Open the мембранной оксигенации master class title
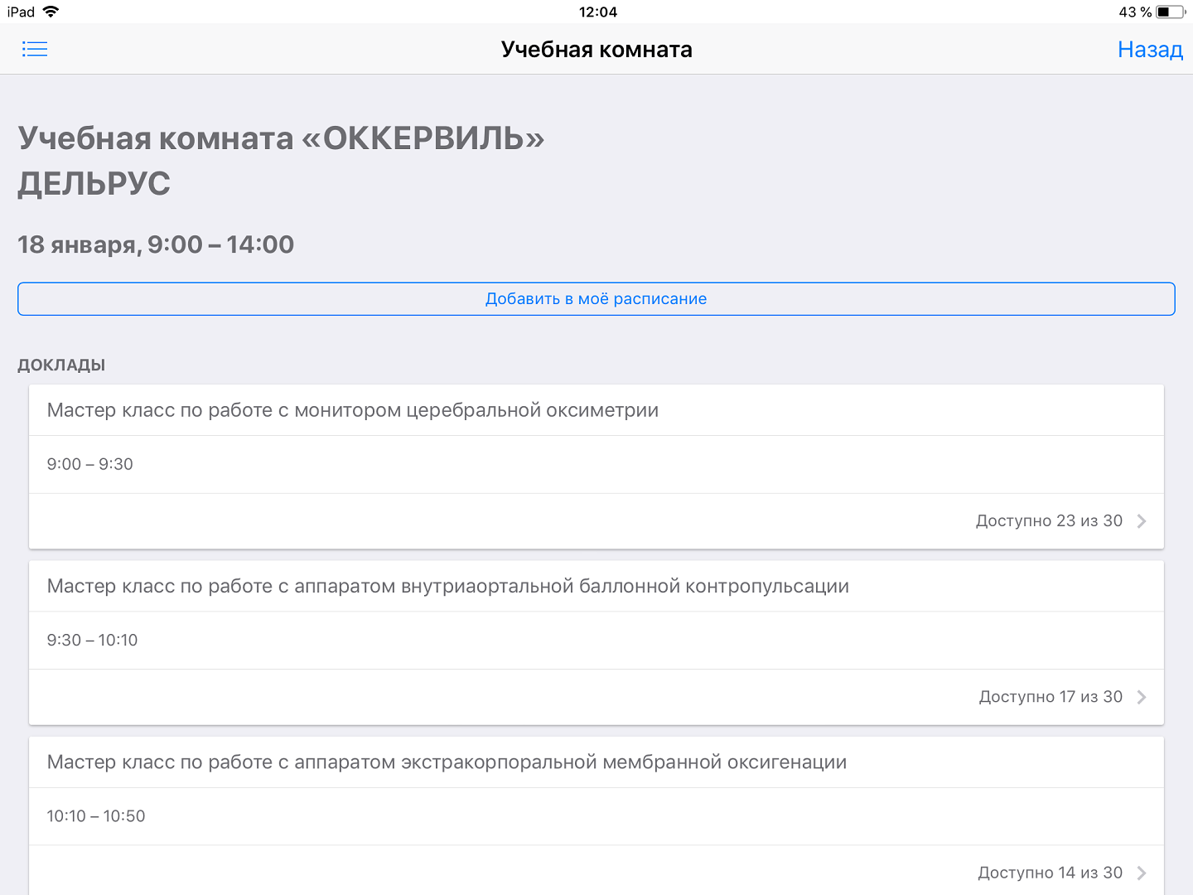This screenshot has height=895, width=1193. click(x=447, y=762)
